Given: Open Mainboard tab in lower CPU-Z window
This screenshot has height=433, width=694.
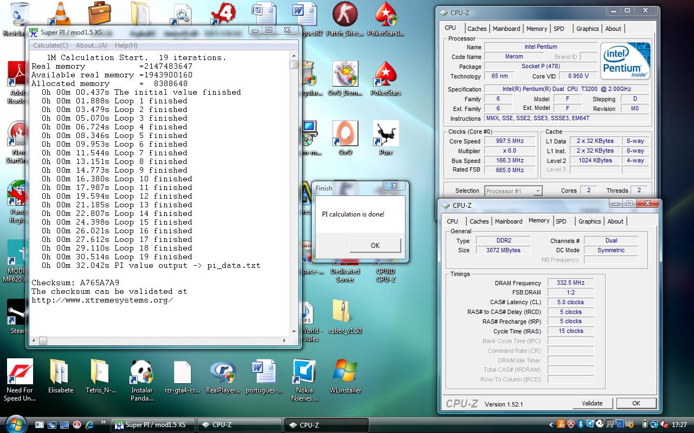Looking at the screenshot, I should tap(509, 221).
